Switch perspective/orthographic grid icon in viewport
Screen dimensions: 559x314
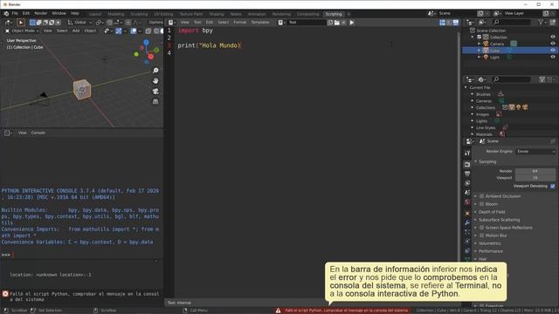155,102
